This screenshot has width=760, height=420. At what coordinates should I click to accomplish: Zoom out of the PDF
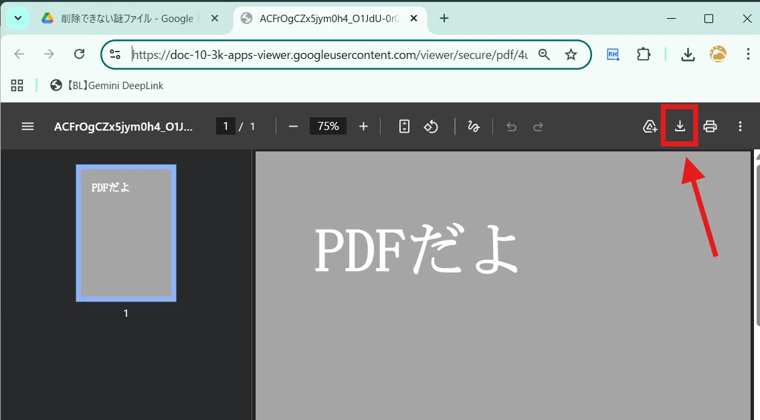pyautogui.click(x=293, y=126)
